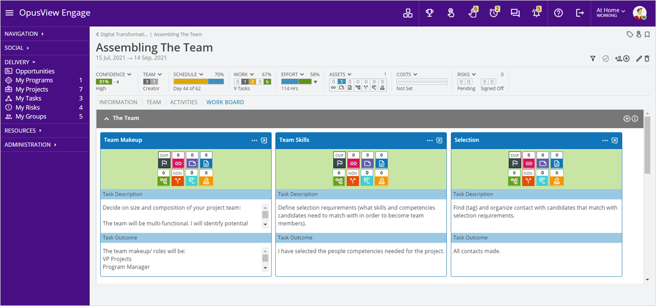
Task: Open Team Makeup card in pop-out view
Action: click(264, 140)
